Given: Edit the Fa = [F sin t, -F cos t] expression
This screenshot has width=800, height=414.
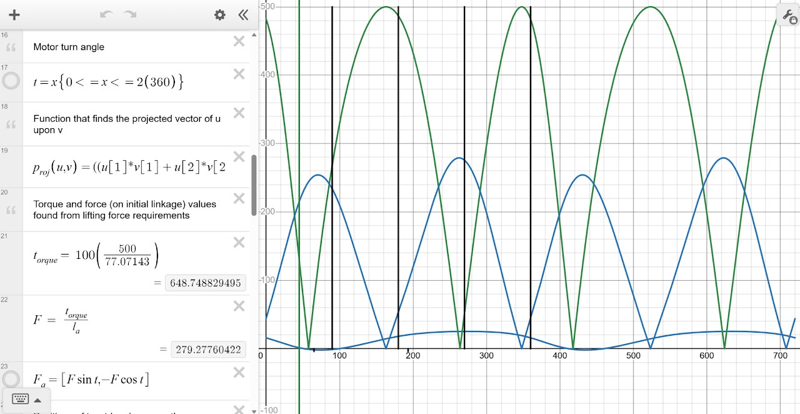Looking at the screenshot, I should (x=91, y=380).
